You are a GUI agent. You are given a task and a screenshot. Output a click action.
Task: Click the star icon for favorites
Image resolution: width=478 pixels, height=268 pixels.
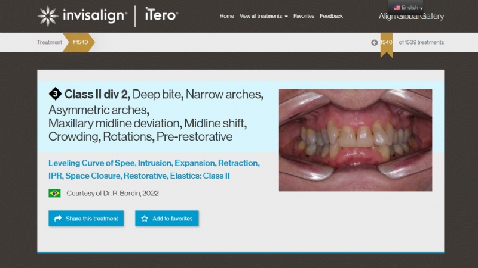(145, 219)
